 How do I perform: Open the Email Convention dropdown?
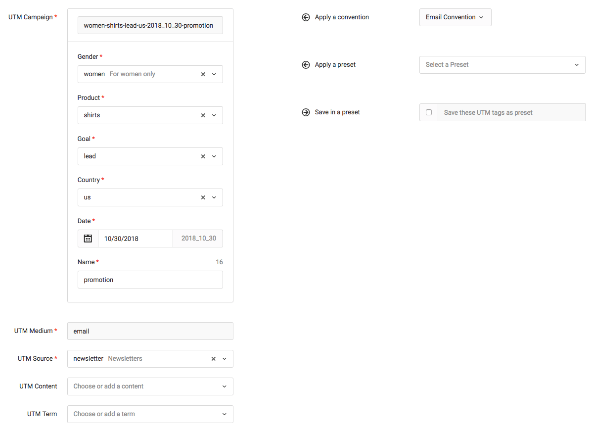(x=455, y=17)
